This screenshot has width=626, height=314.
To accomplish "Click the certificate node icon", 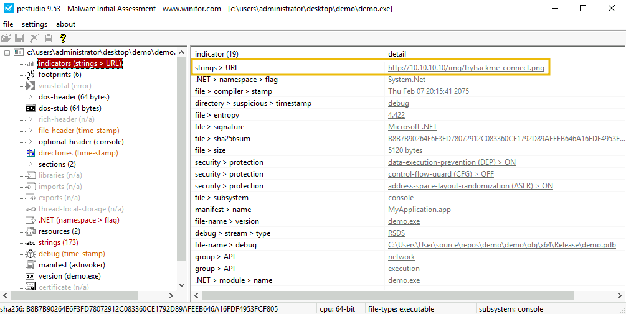I will pos(31,287).
